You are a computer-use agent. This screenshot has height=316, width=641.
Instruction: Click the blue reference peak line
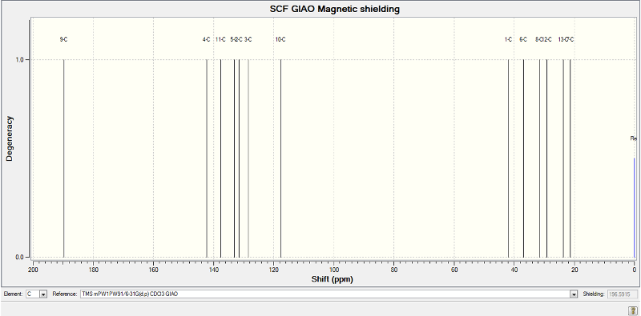click(x=634, y=208)
